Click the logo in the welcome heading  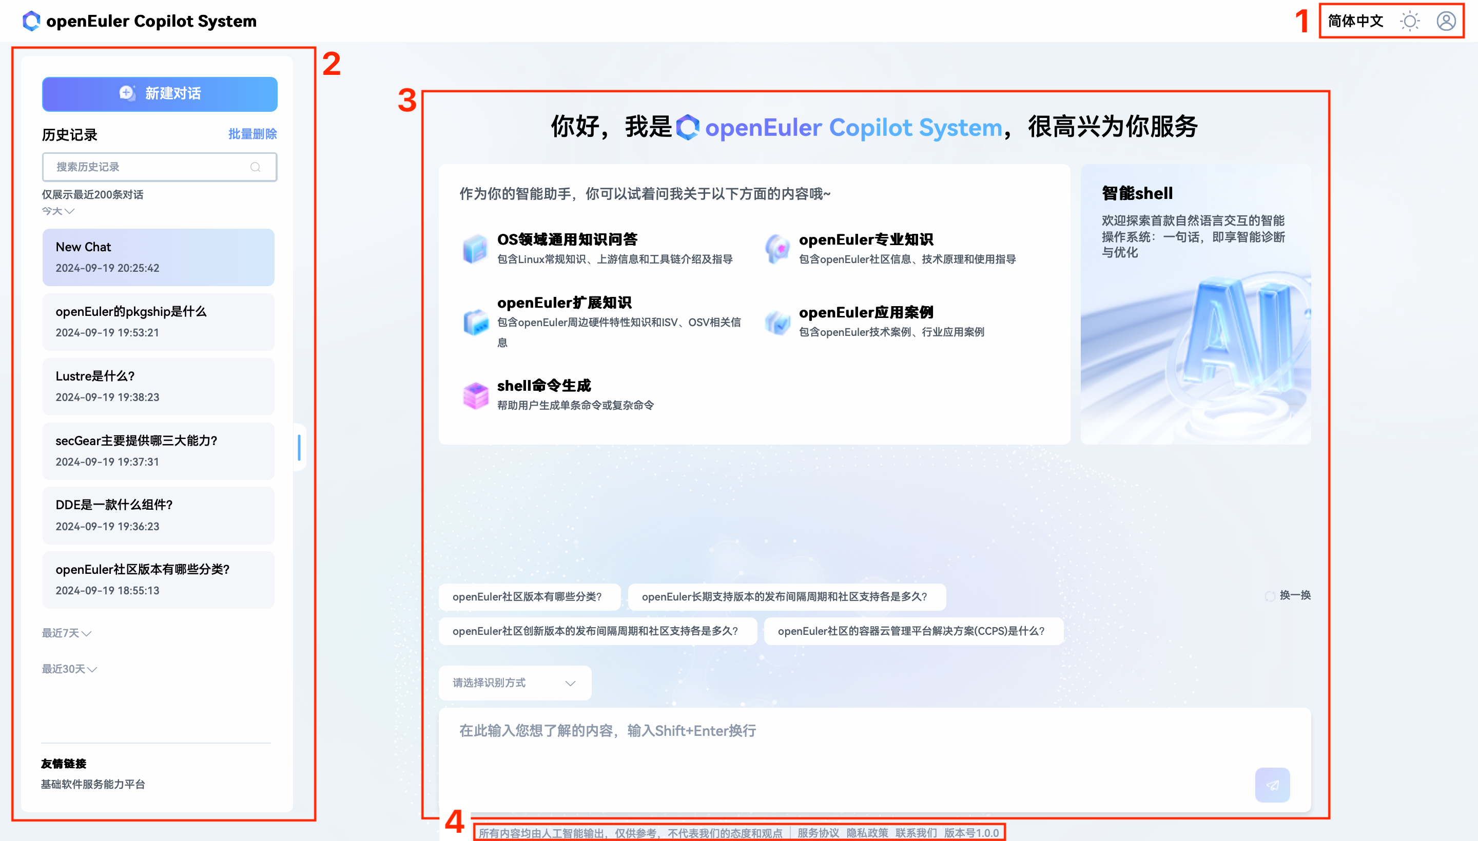[687, 127]
